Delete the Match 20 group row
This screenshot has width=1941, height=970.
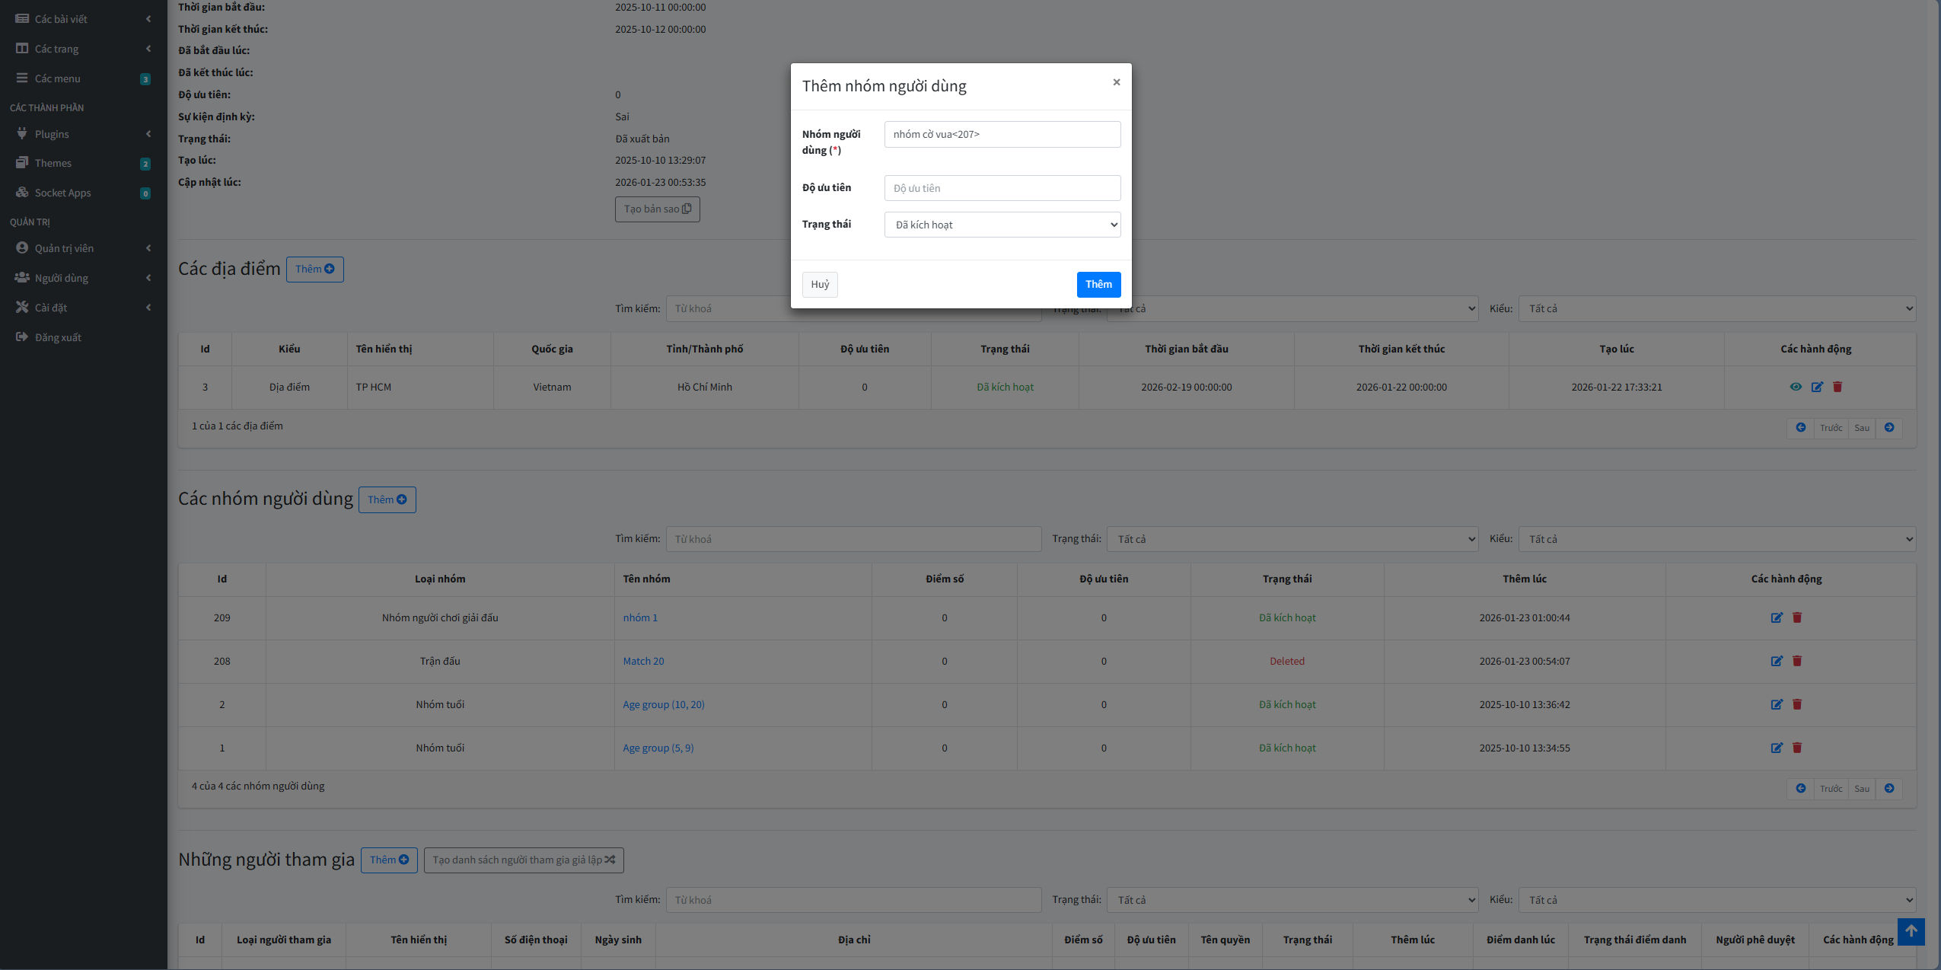point(1796,661)
